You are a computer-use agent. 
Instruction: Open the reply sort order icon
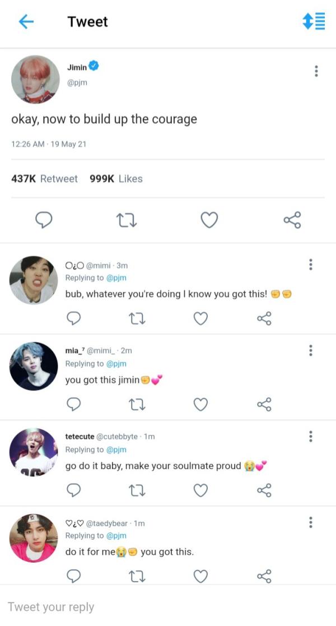tap(314, 21)
